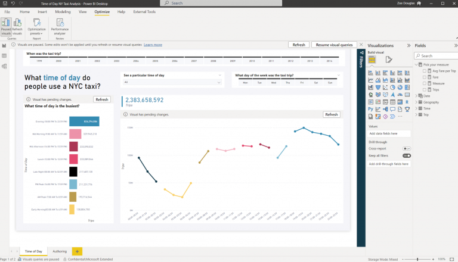Click Resume visual queries button

tap(334, 45)
